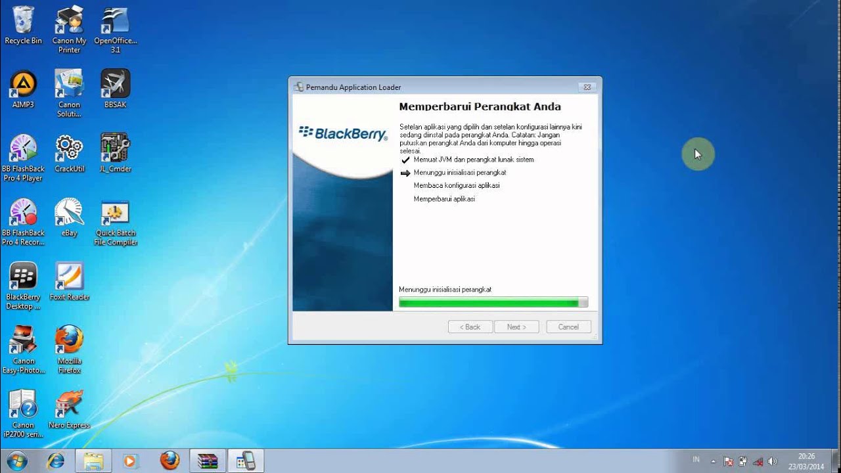Screen dimensions: 841x473
Task: Select Canon My Printer shortcut
Action: coord(69,30)
